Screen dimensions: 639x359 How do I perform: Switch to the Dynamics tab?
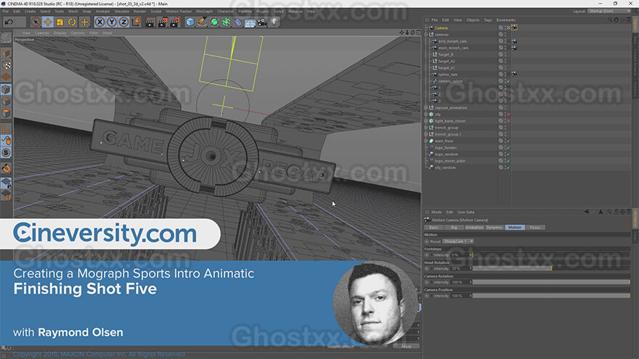494,228
